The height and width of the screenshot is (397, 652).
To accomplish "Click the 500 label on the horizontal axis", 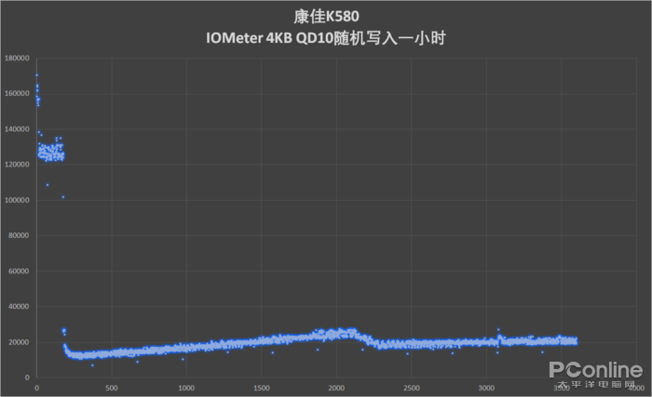I will coord(111,387).
